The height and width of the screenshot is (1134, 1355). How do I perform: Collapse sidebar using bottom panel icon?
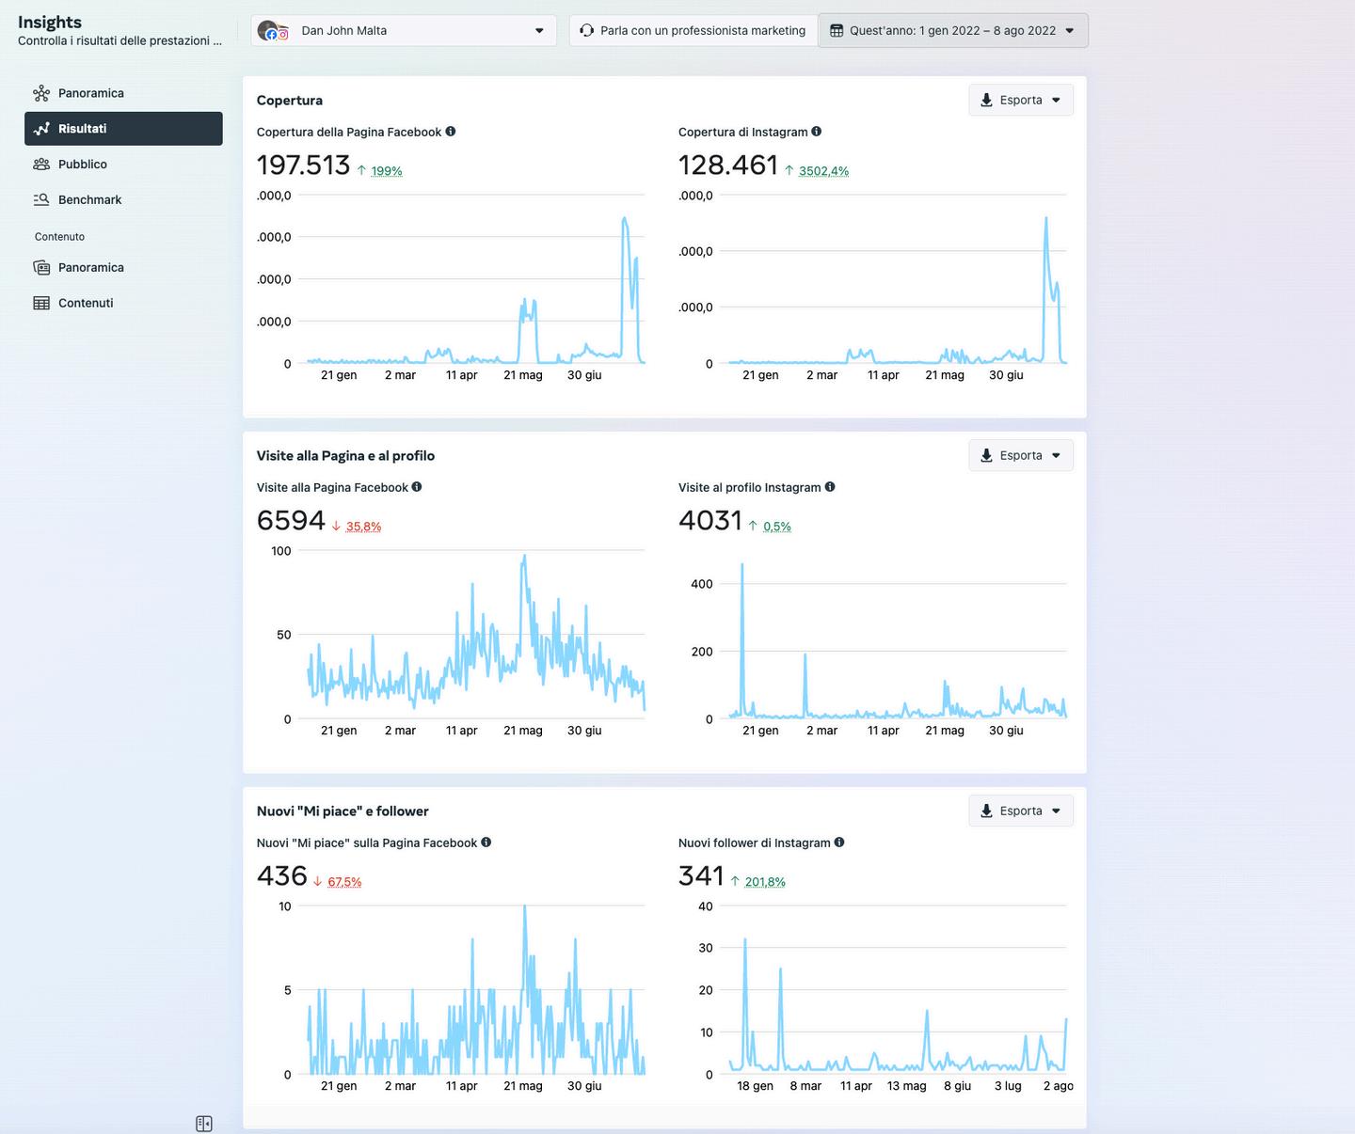click(204, 1124)
